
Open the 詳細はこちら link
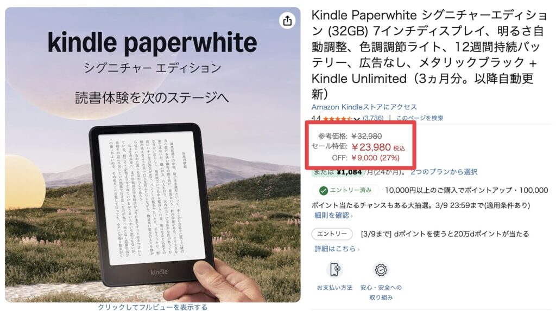[x=337, y=249]
